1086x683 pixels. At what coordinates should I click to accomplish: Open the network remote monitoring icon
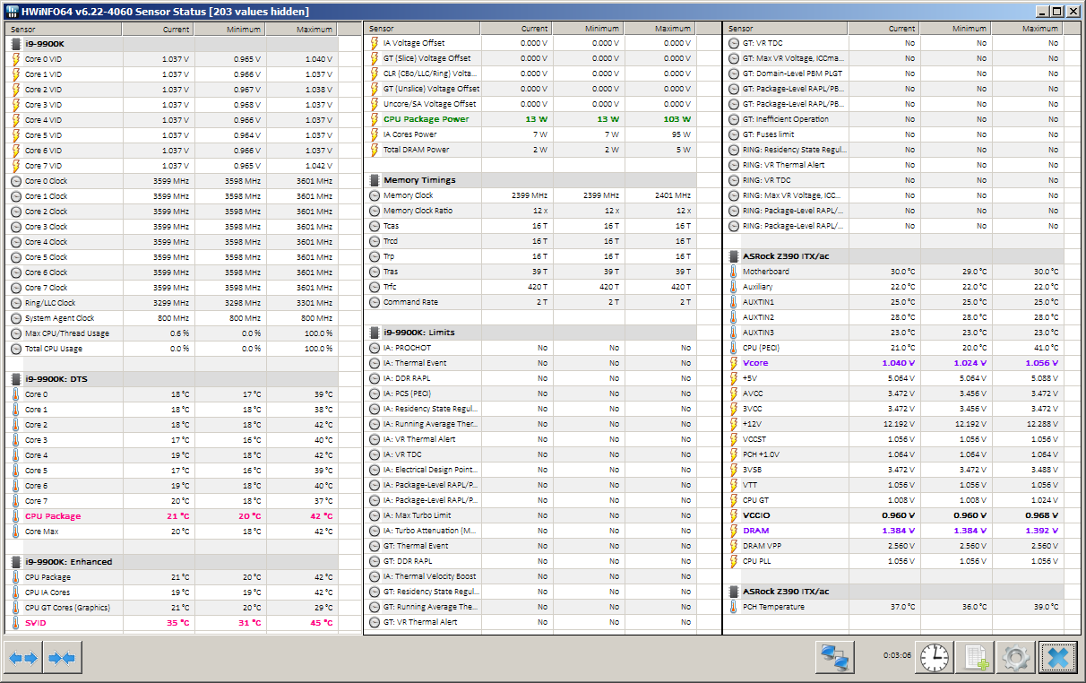pos(835,658)
